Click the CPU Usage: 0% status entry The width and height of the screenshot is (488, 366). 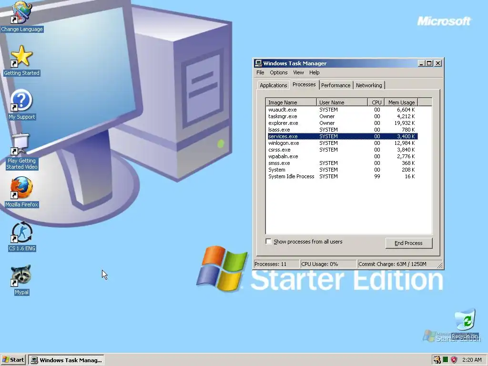click(328, 264)
